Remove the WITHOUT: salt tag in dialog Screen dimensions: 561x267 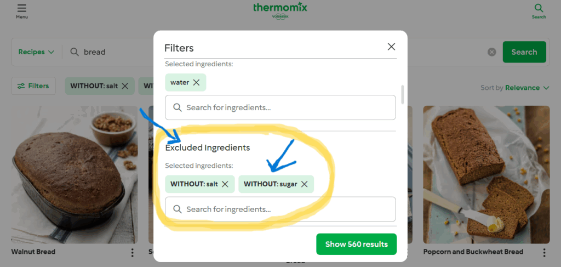pyautogui.click(x=225, y=184)
